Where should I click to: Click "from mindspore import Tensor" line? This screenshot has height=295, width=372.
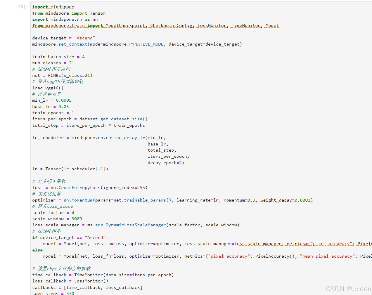(x=69, y=13)
